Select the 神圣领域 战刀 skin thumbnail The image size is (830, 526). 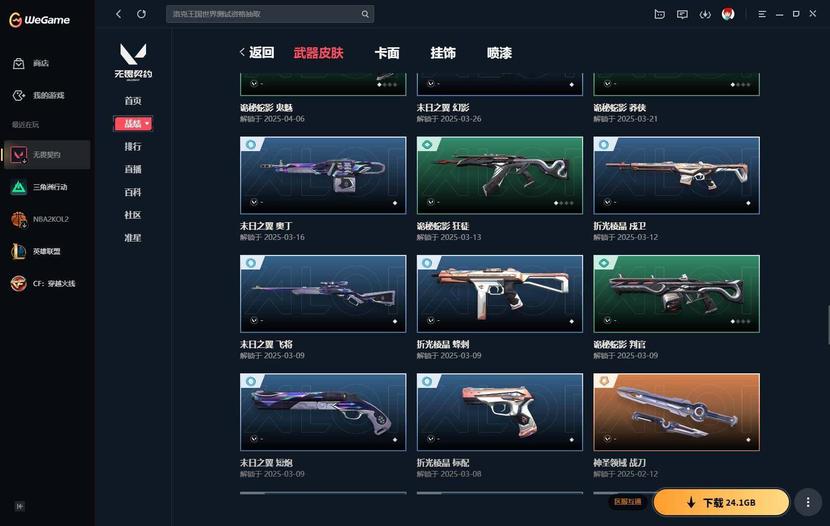[x=677, y=412]
